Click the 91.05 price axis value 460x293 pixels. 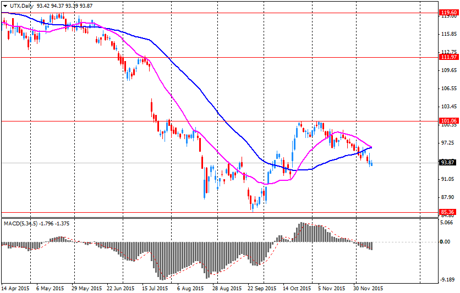tap(448, 179)
